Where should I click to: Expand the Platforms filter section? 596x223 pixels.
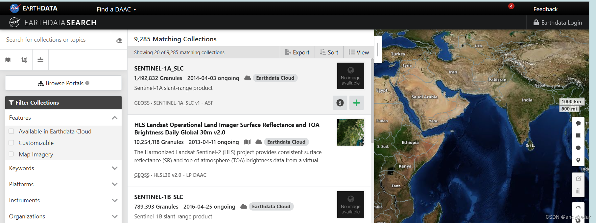pos(63,184)
